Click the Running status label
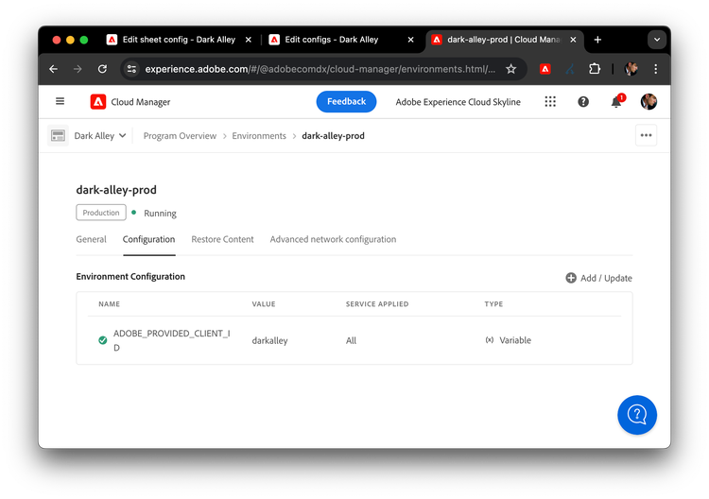Image resolution: width=709 pixels, height=499 pixels. 160,213
